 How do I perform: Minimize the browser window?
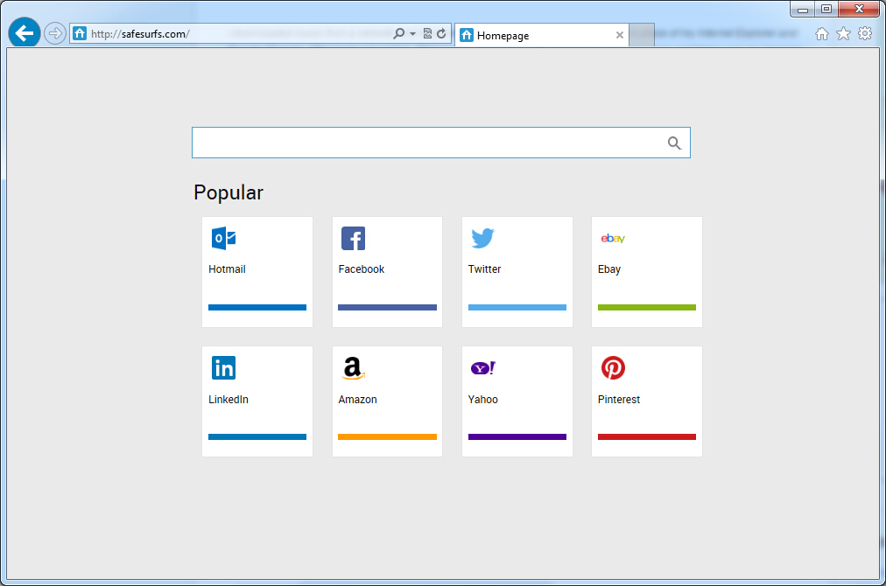tap(802, 9)
